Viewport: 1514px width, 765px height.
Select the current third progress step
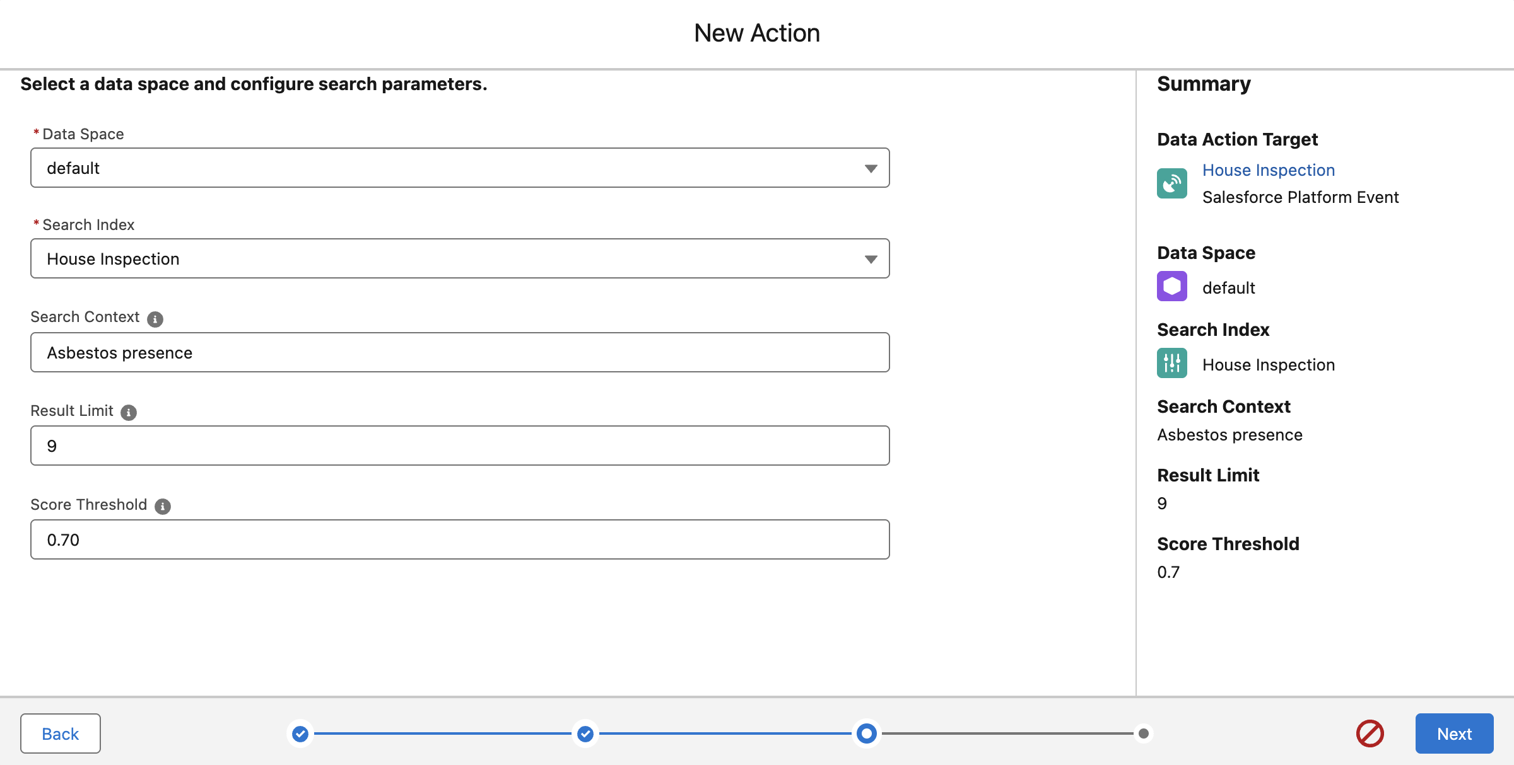(x=867, y=733)
